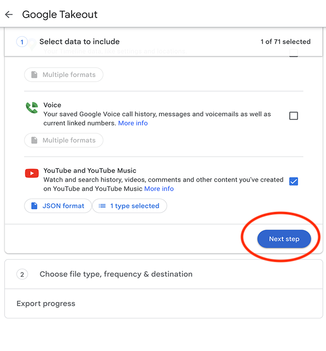
Task: Click the back arrow beside Google Takeout
Action: click(x=9, y=15)
